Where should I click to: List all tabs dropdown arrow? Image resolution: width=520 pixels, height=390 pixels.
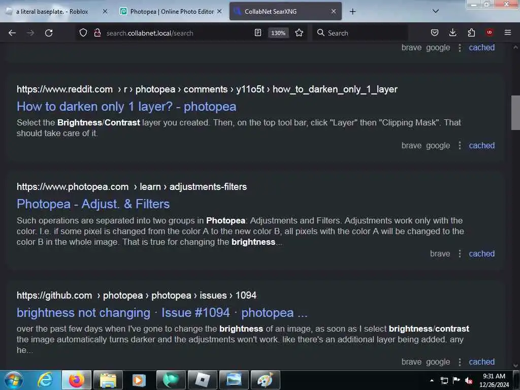pyautogui.click(x=436, y=11)
